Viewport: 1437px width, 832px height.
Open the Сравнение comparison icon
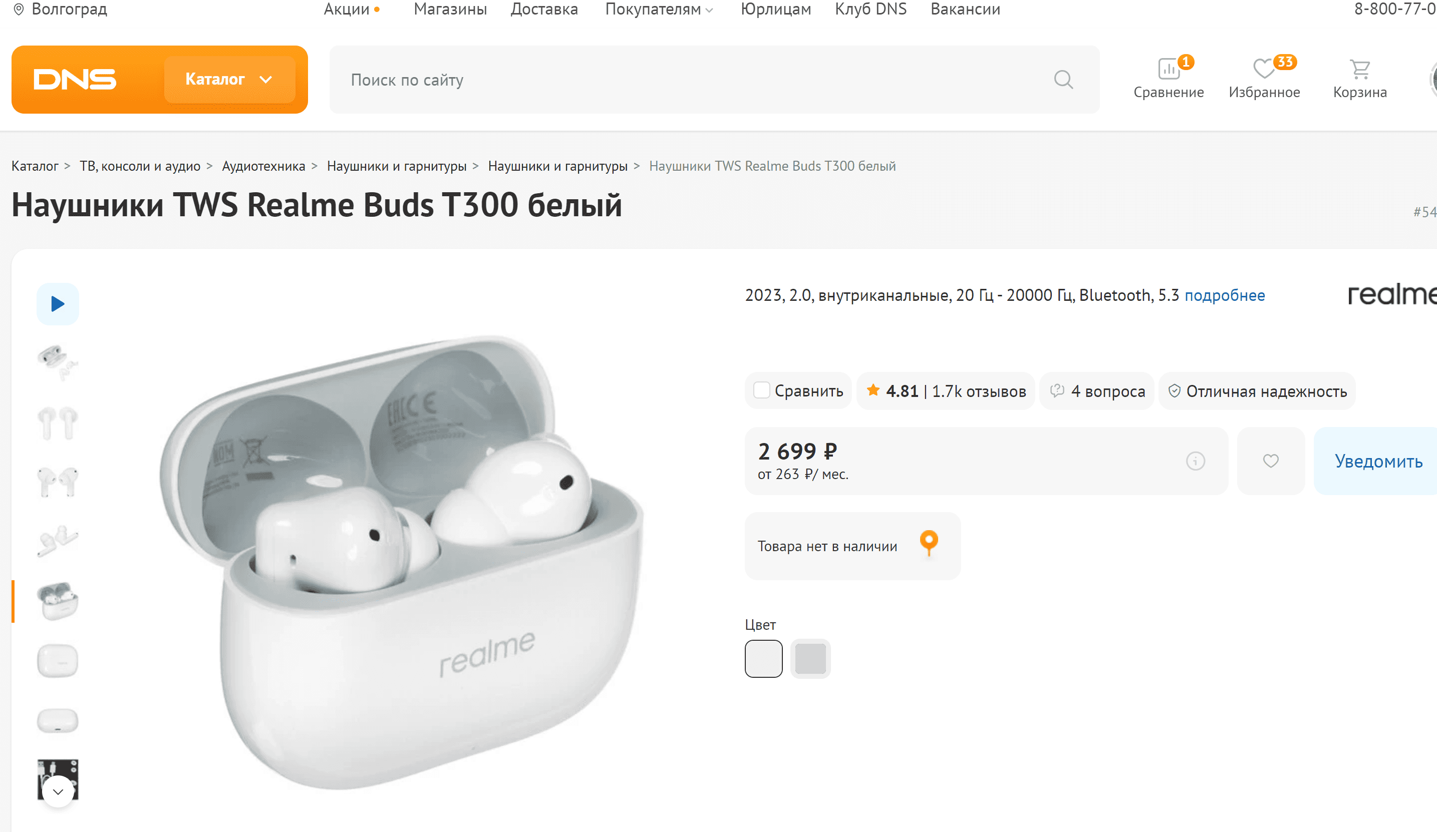(x=1169, y=70)
